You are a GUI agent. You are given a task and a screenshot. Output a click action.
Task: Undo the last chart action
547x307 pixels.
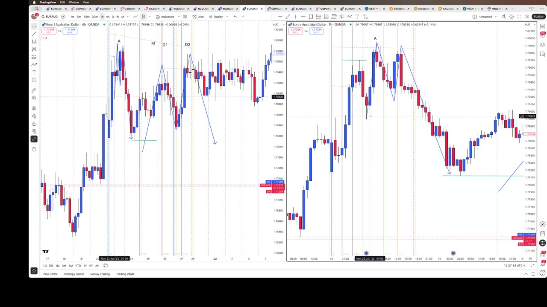pyautogui.click(x=235, y=17)
